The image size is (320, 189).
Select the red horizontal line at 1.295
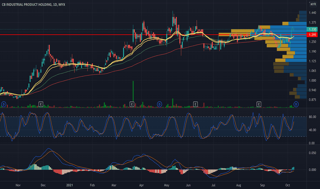(x=153, y=35)
